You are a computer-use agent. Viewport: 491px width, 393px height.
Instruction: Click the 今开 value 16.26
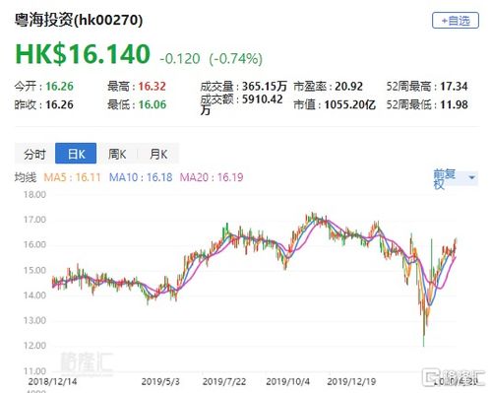pyautogui.click(x=59, y=87)
